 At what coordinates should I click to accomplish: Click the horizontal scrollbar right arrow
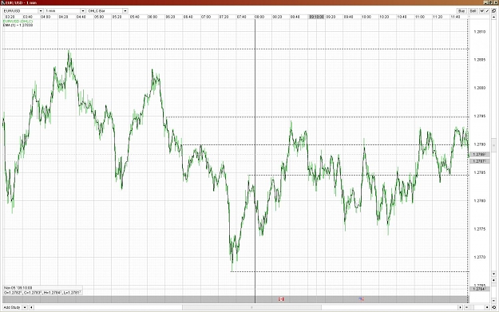460,307
